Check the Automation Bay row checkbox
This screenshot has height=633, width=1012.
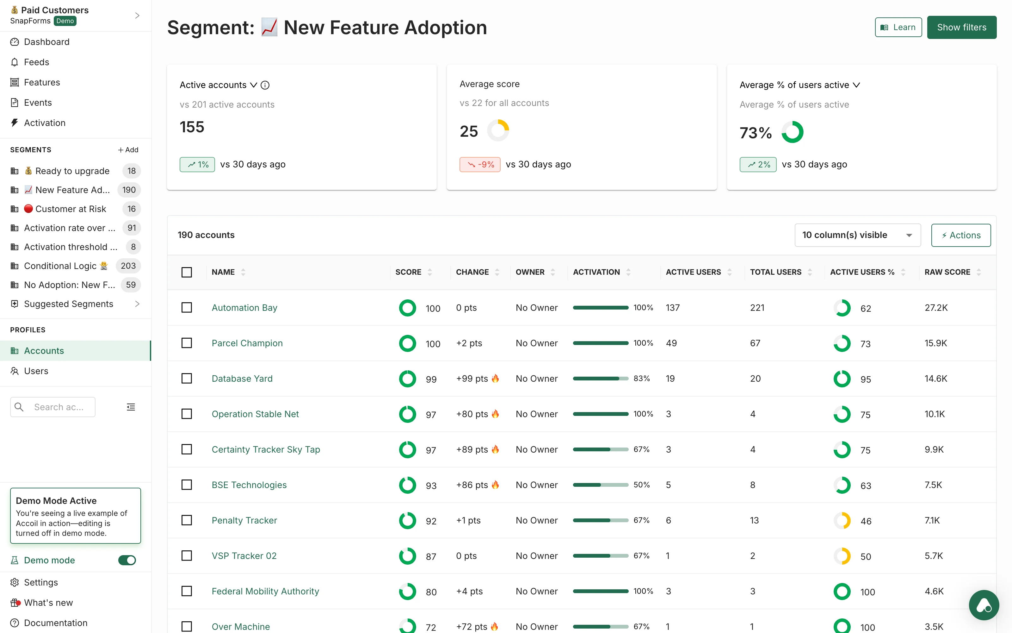[187, 308]
